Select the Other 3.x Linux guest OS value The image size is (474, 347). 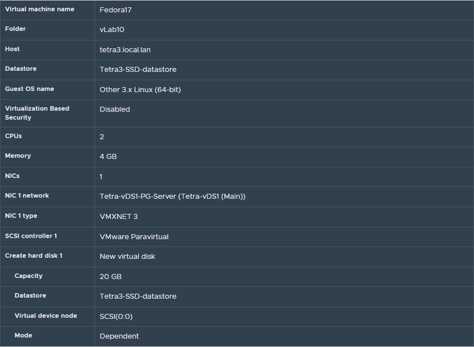point(140,90)
